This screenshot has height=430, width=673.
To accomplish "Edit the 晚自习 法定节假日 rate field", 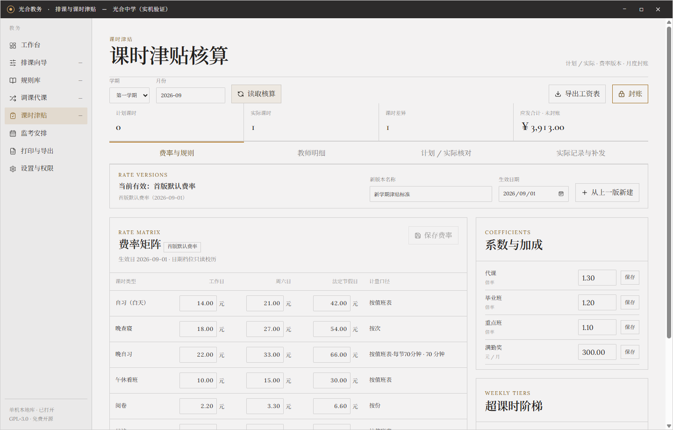I will (332, 355).
